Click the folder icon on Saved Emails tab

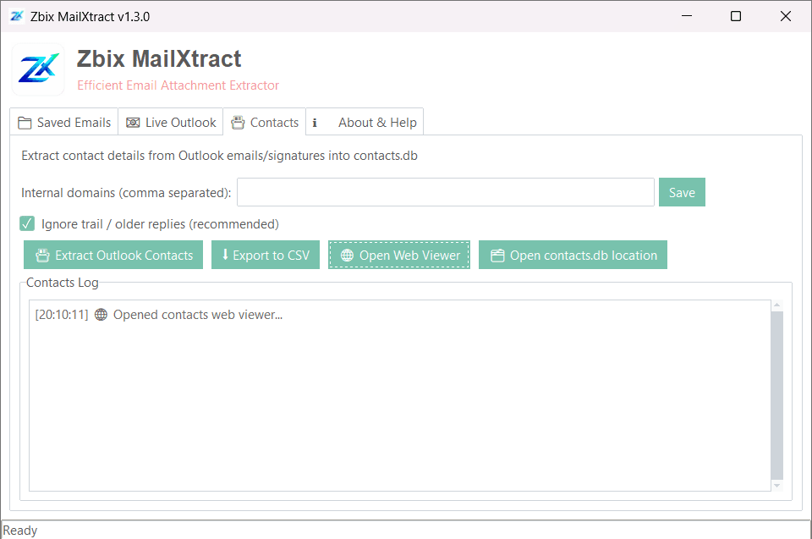tap(25, 123)
